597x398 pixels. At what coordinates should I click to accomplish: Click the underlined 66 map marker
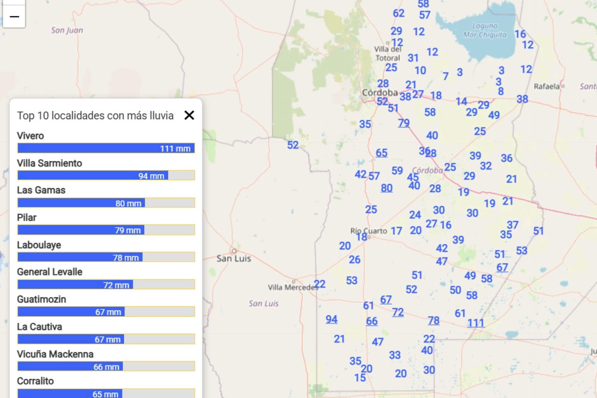point(372,321)
